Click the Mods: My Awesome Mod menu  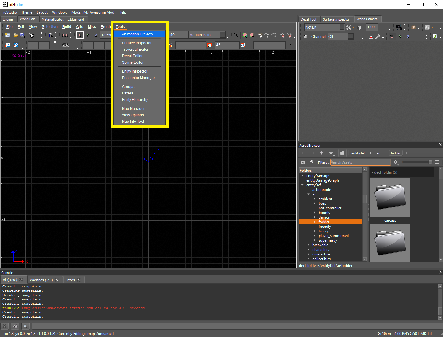[x=93, y=12]
